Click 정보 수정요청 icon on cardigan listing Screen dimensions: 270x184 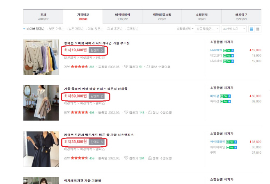[x=148, y=66]
